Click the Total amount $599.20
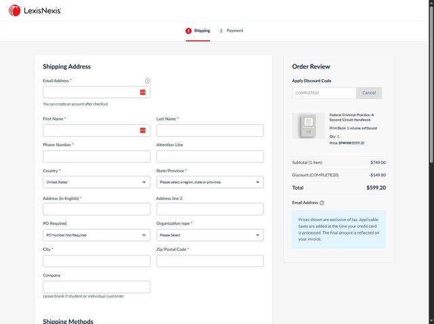434x324 pixels. 376,188
